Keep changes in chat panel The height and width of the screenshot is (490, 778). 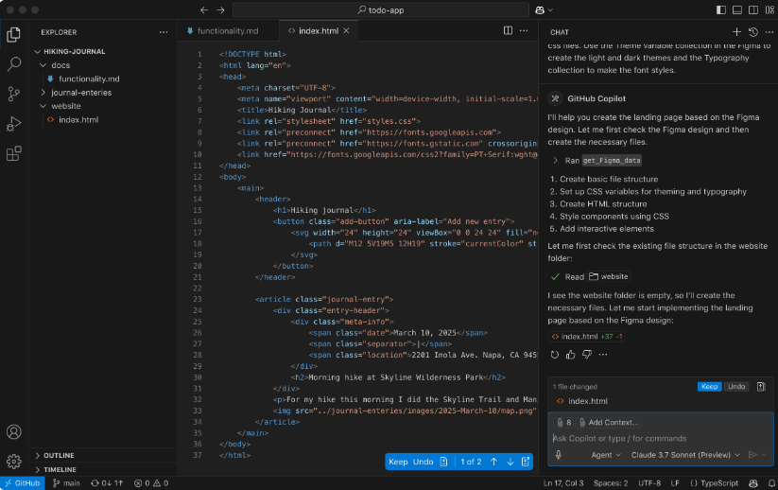[x=710, y=386]
